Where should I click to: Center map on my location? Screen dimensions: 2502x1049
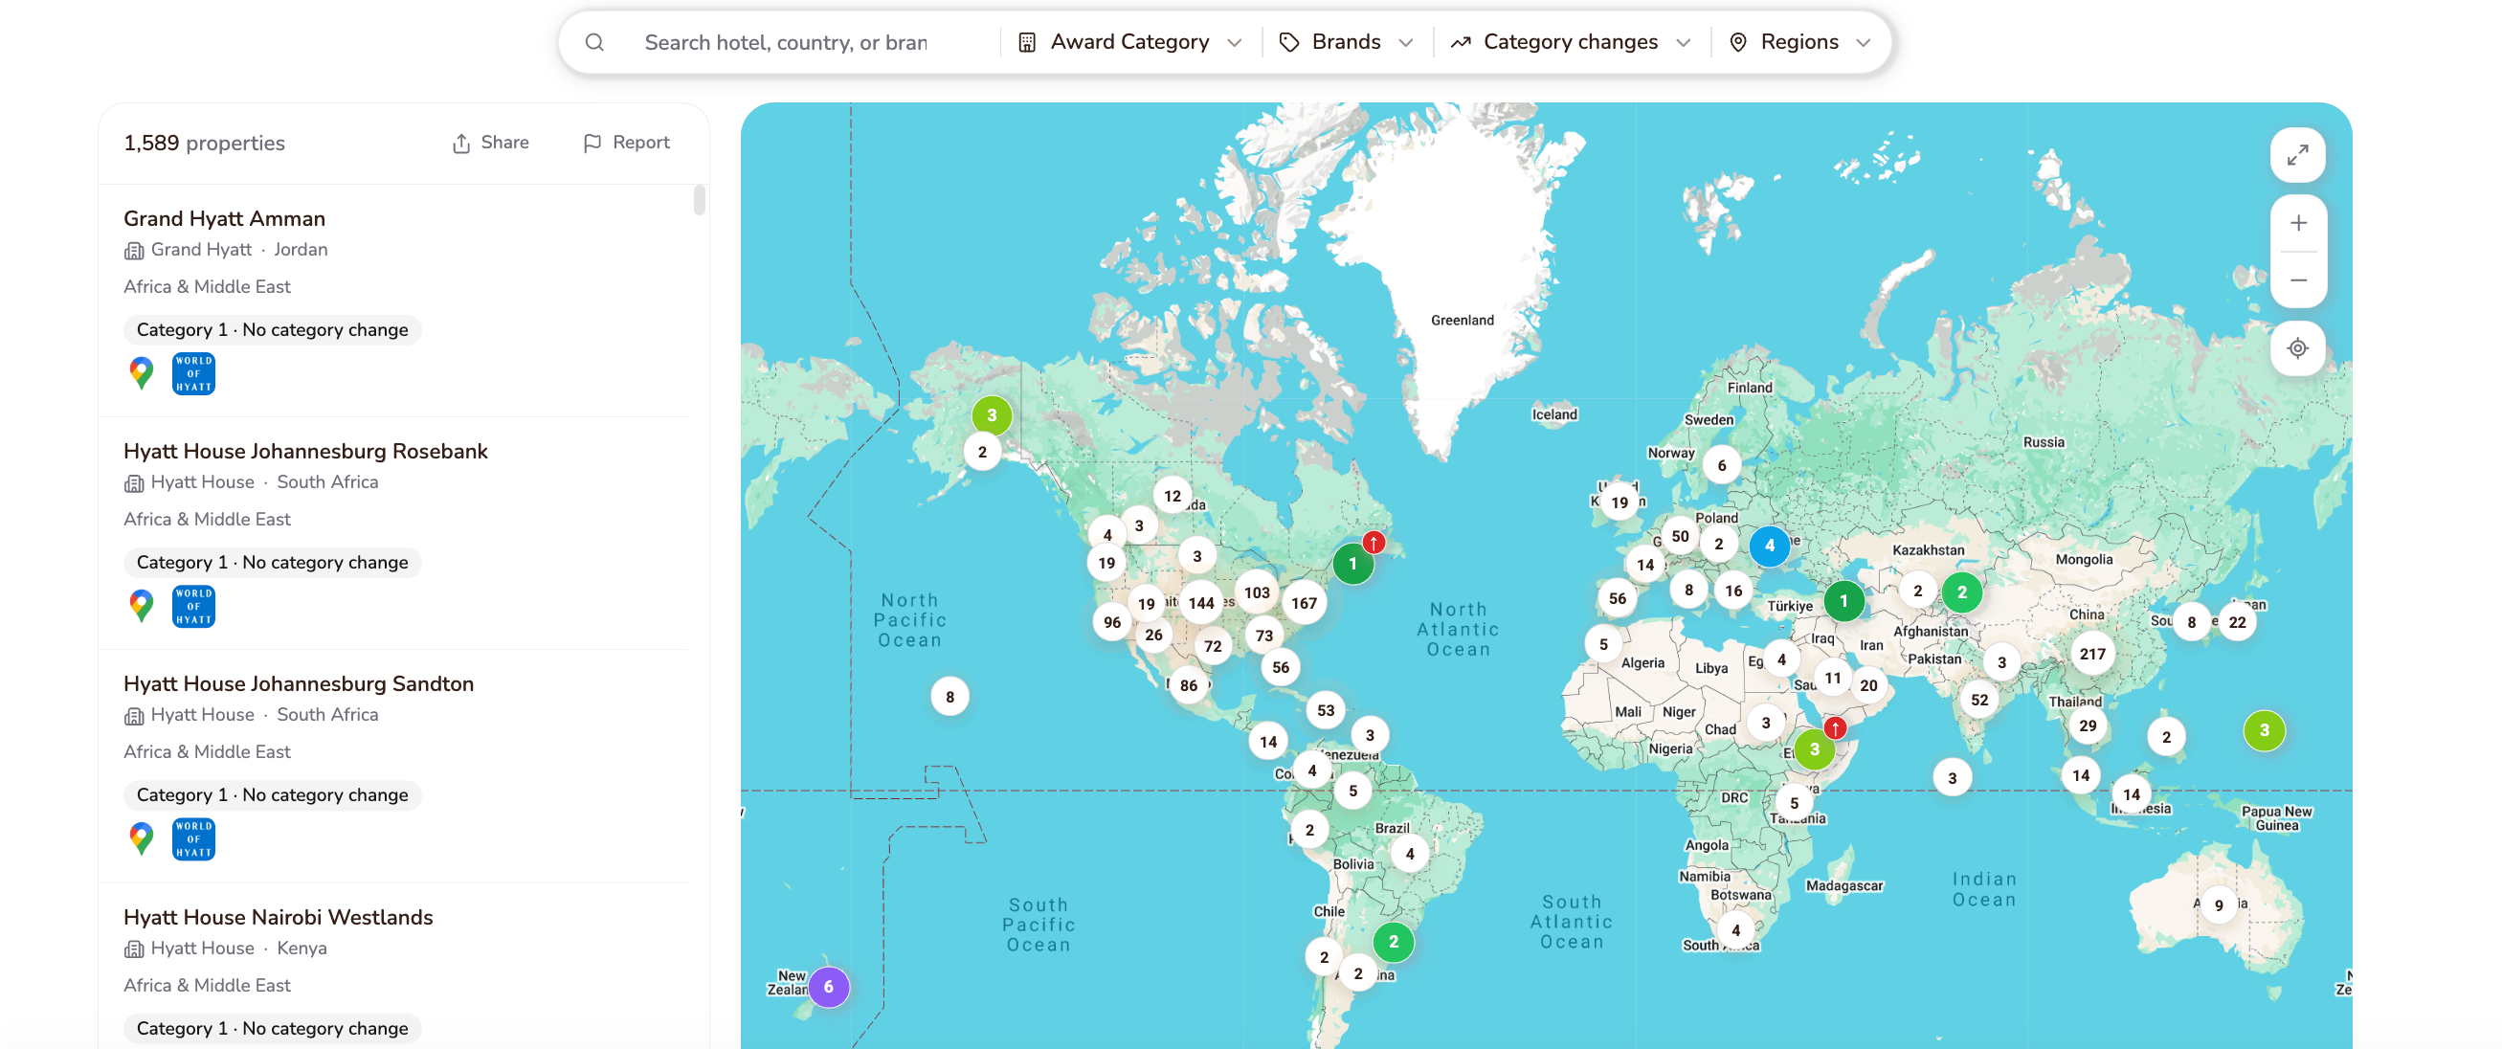pos(2297,347)
